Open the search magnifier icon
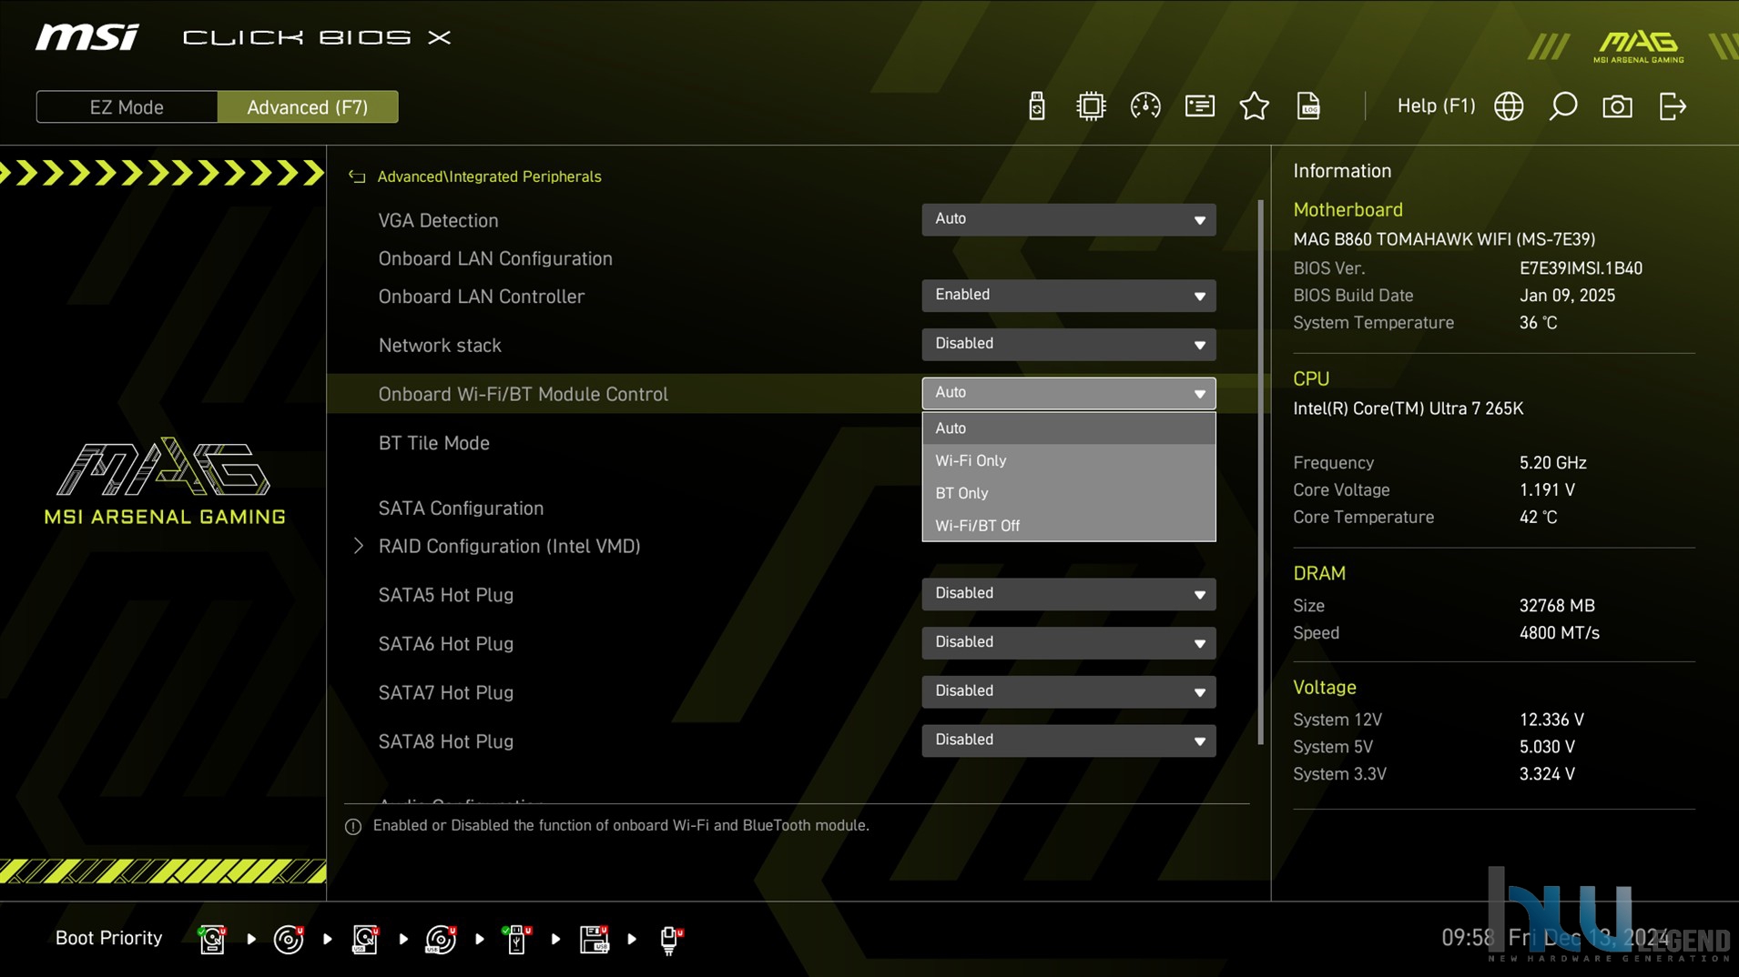This screenshot has width=1739, height=977. pos(1563,106)
